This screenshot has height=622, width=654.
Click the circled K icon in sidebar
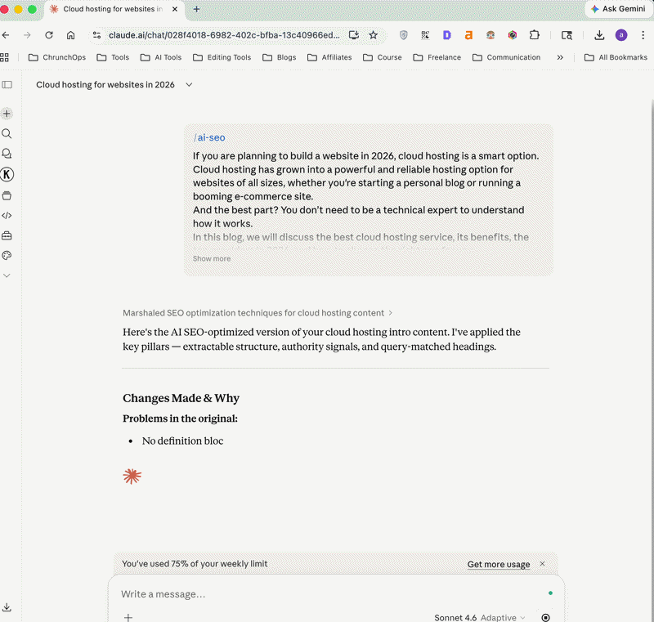click(x=7, y=174)
